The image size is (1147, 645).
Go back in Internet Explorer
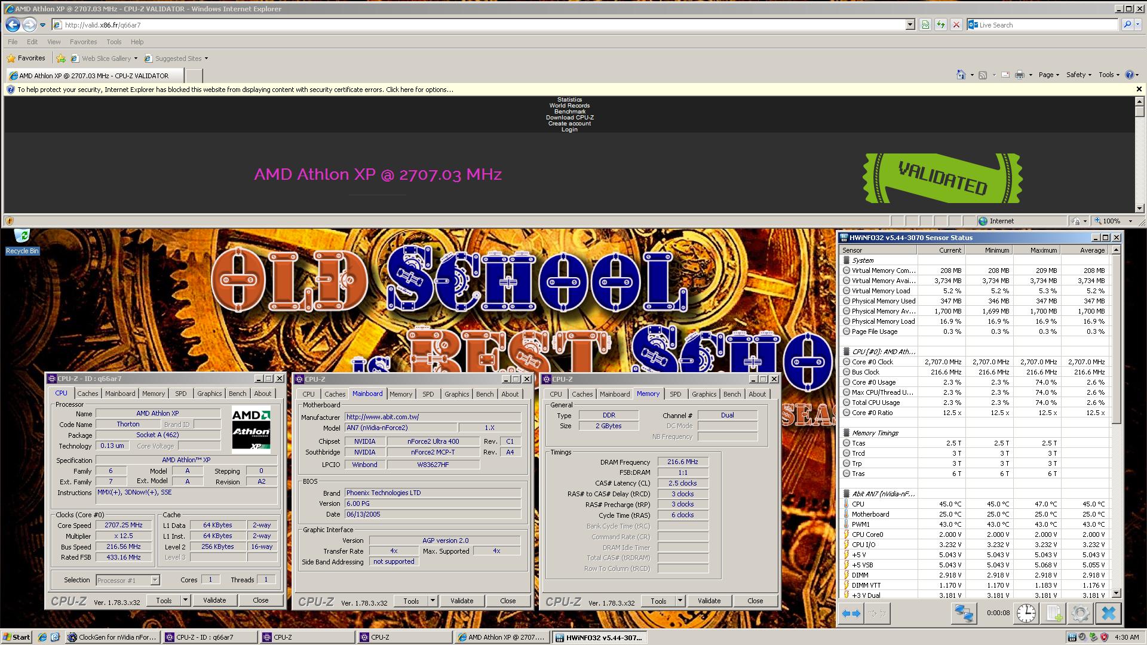[13, 24]
